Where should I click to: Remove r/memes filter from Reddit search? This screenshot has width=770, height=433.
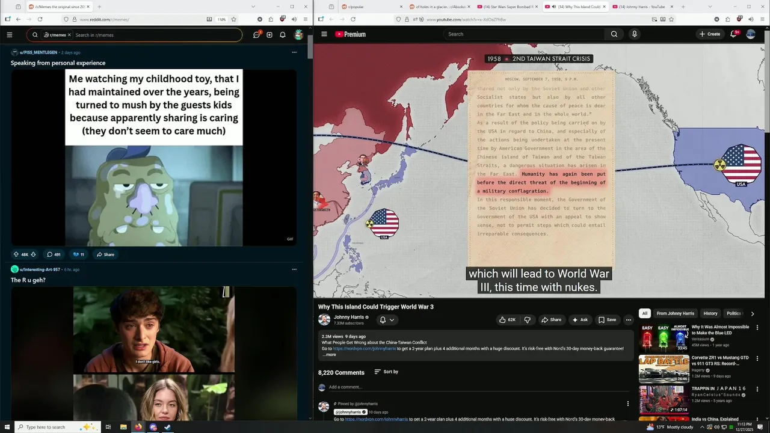pyautogui.click(x=69, y=35)
